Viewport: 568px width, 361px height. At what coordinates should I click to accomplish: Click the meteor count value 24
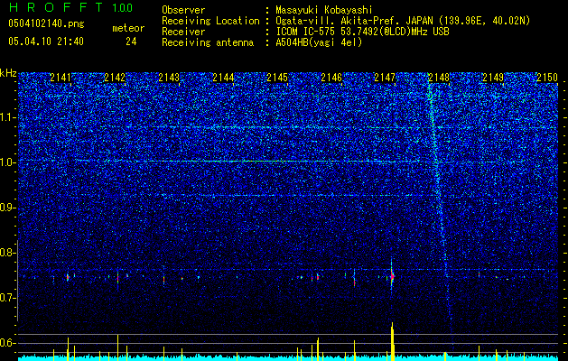click(x=131, y=42)
